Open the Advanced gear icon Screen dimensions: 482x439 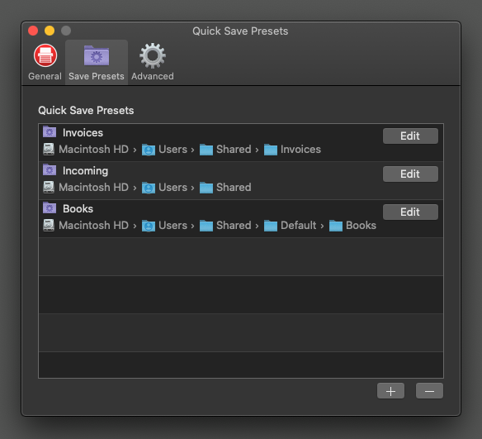(153, 55)
